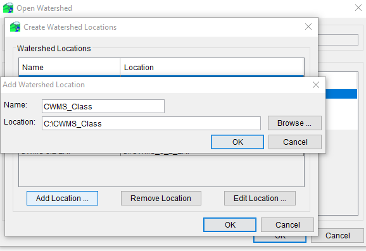Screen dimensions: 366x251
Task: Confirm Add Watershed Location with OK
Action: click(237, 142)
